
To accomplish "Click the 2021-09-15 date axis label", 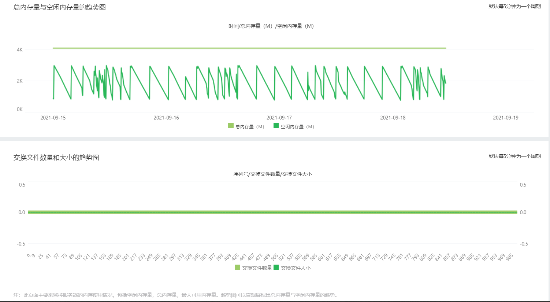I will tap(53, 118).
